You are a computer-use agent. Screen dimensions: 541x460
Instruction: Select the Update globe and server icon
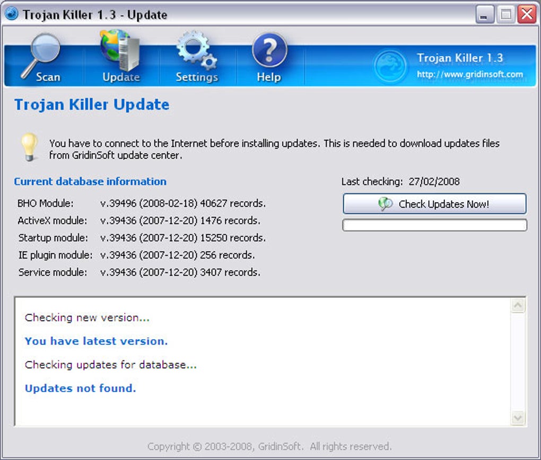pos(120,50)
